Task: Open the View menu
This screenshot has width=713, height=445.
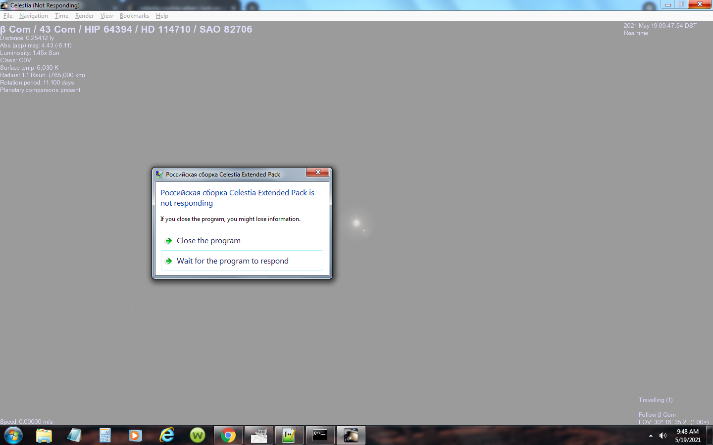Action: click(106, 16)
